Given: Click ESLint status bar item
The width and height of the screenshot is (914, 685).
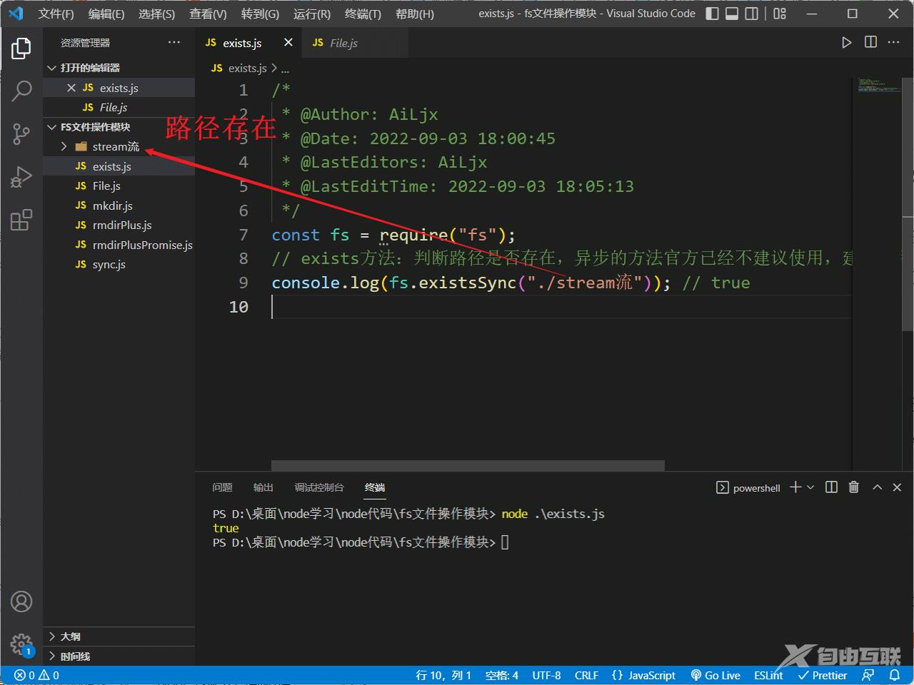Looking at the screenshot, I should [x=768, y=675].
